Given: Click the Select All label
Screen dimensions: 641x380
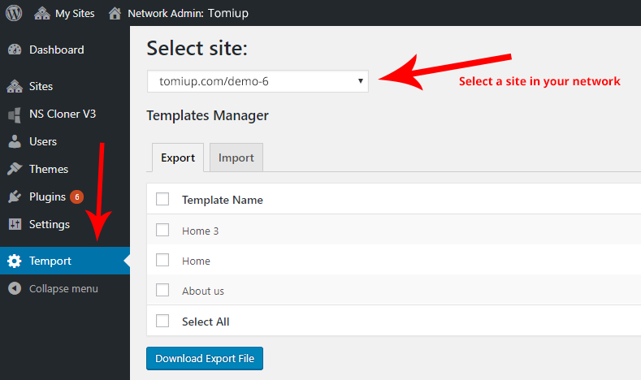Looking at the screenshot, I should point(206,322).
